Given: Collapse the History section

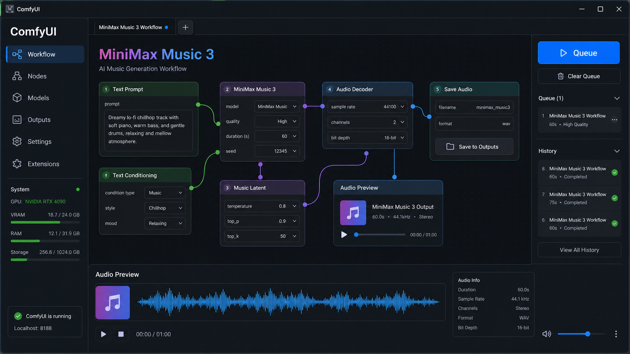Looking at the screenshot, I should pos(617,151).
